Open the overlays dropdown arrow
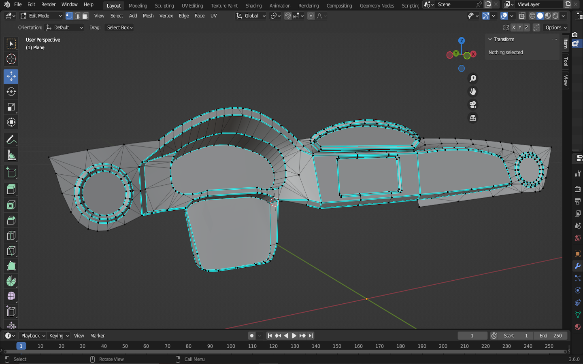The image size is (583, 364). point(512,16)
